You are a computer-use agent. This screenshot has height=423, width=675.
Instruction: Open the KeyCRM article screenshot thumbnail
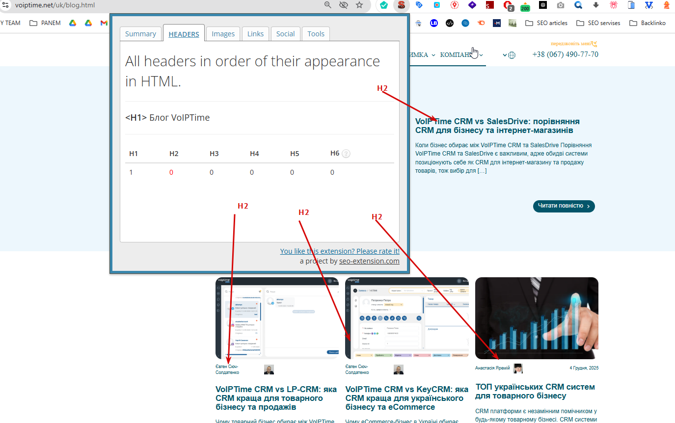407,318
